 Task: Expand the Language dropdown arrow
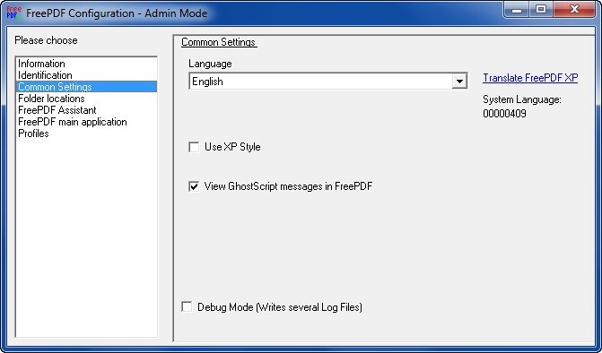pyautogui.click(x=459, y=82)
